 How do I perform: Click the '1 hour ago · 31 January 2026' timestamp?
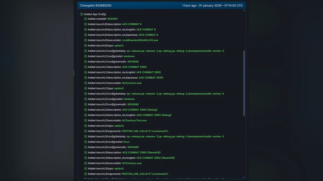click(x=212, y=6)
